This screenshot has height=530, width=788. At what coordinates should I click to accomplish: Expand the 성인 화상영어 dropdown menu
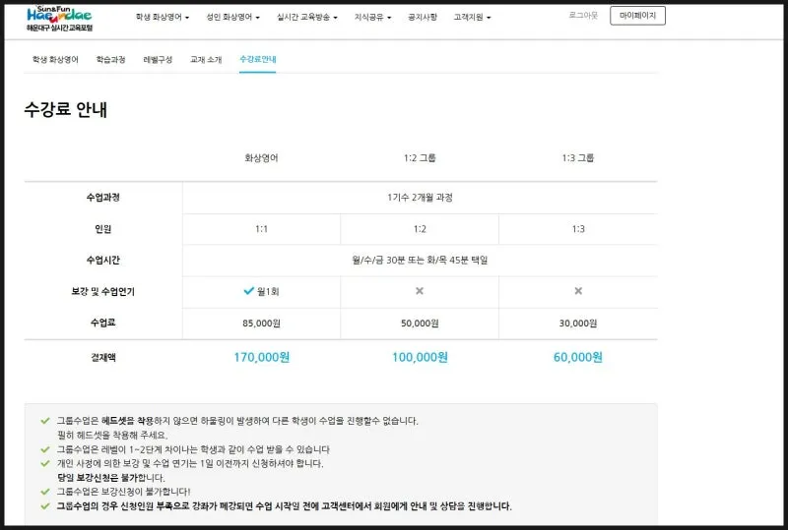pyautogui.click(x=234, y=18)
